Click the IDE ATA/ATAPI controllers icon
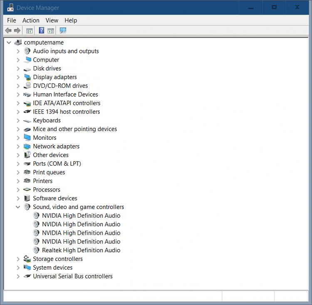Image resolution: width=312 pixels, height=305 pixels. [x=27, y=103]
